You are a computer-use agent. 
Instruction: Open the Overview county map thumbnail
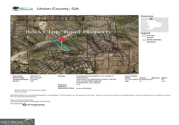coord(154,25)
